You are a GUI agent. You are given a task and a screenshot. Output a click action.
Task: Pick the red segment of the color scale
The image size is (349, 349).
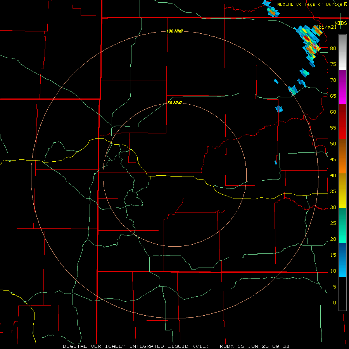342,122
